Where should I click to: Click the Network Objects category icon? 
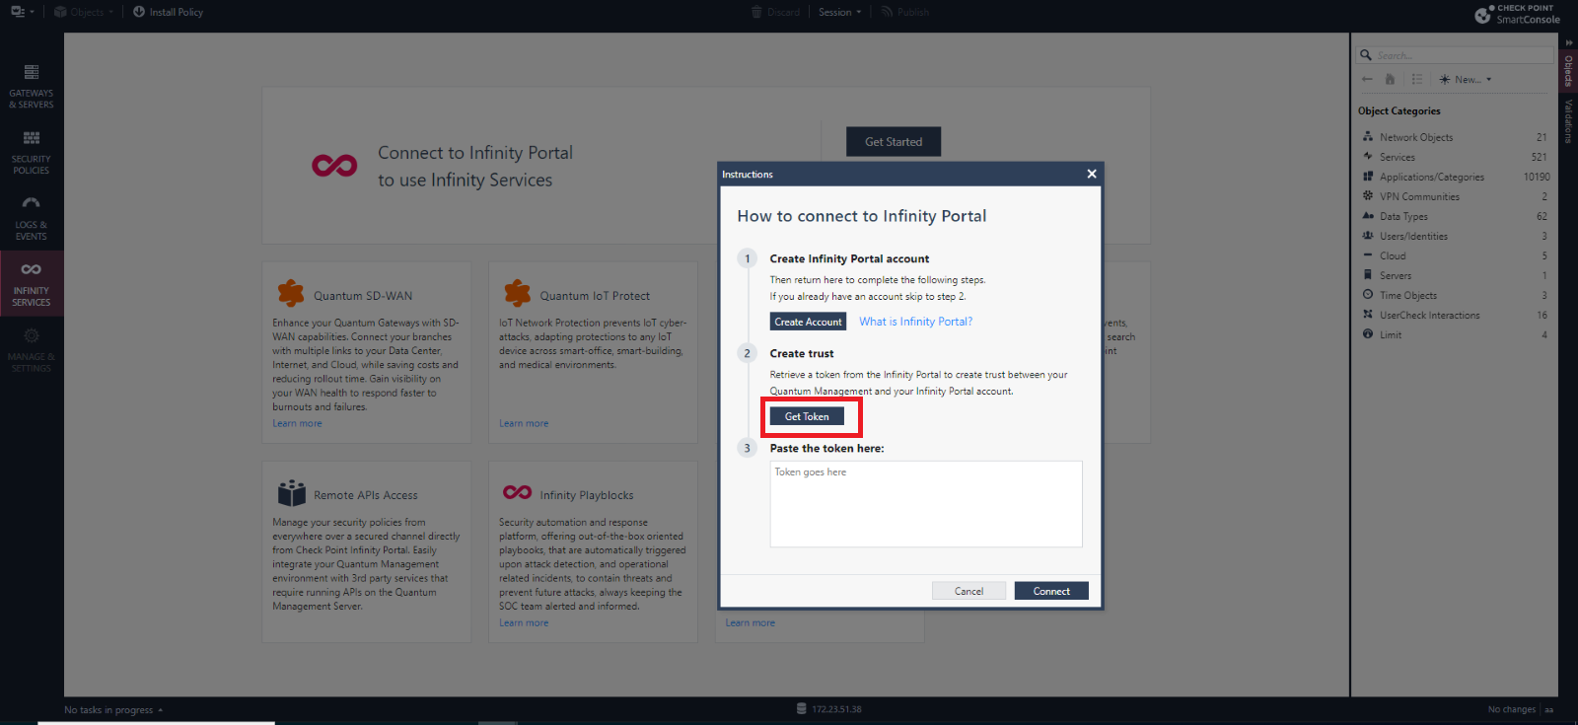click(1368, 136)
